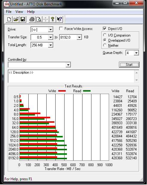Click the green Read bar for 1024.0
Screen dimensions: 147x185
[x=43, y=145]
